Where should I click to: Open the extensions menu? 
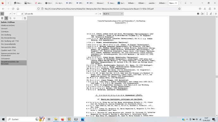pos(210,9)
